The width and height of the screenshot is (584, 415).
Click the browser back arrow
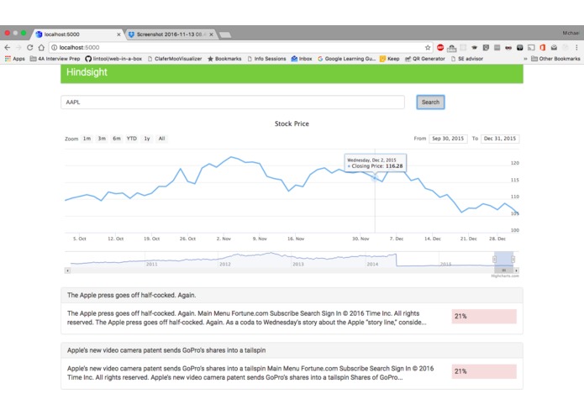pyautogui.click(x=8, y=47)
